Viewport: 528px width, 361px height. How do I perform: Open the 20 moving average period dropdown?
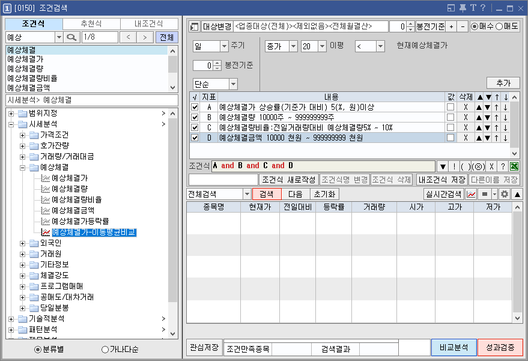click(x=322, y=46)
